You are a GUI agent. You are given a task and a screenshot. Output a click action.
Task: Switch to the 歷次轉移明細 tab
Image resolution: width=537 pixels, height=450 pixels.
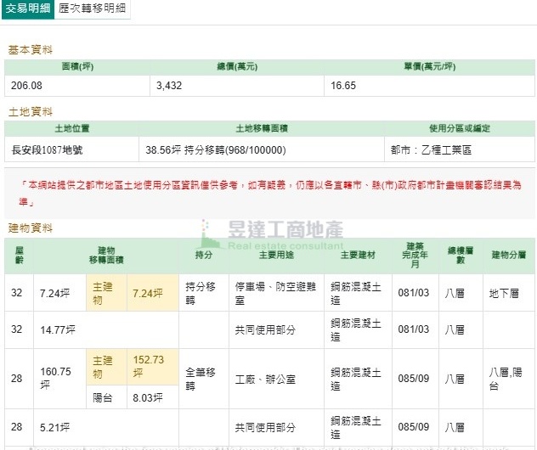93,10
